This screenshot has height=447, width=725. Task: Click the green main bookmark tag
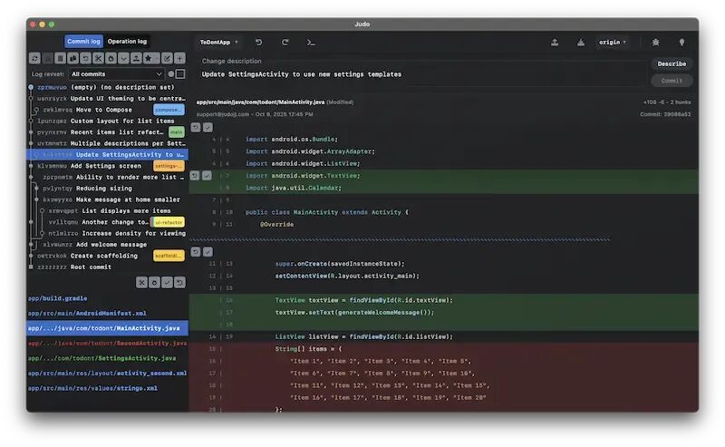pyautogui.click(x=176, y=131)
